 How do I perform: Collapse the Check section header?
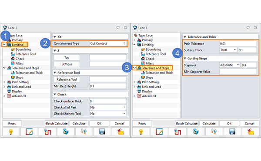click(x=55, y=95)
